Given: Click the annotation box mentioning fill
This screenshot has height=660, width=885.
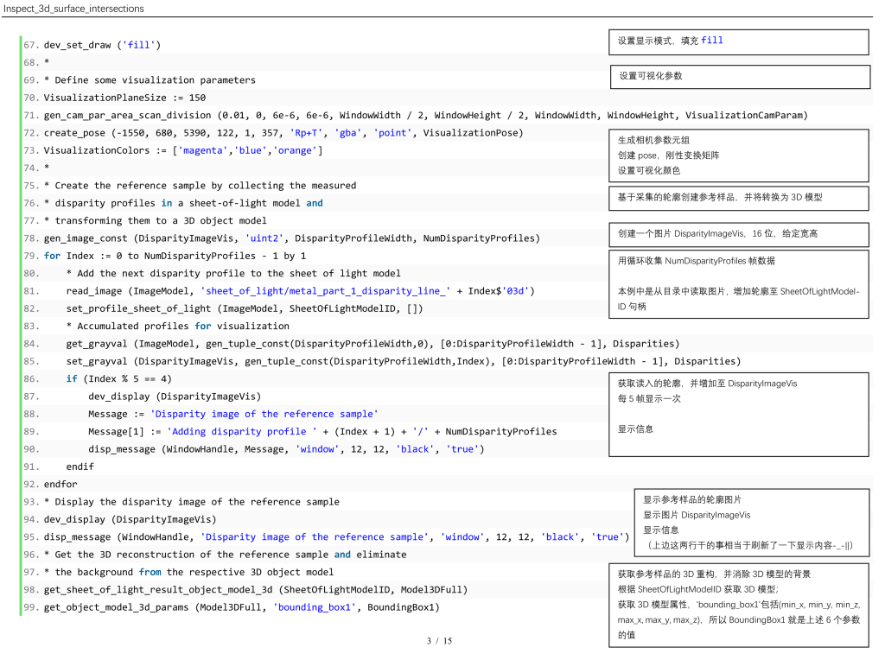Looking at the screenshot, I should (x=738, y=41).
